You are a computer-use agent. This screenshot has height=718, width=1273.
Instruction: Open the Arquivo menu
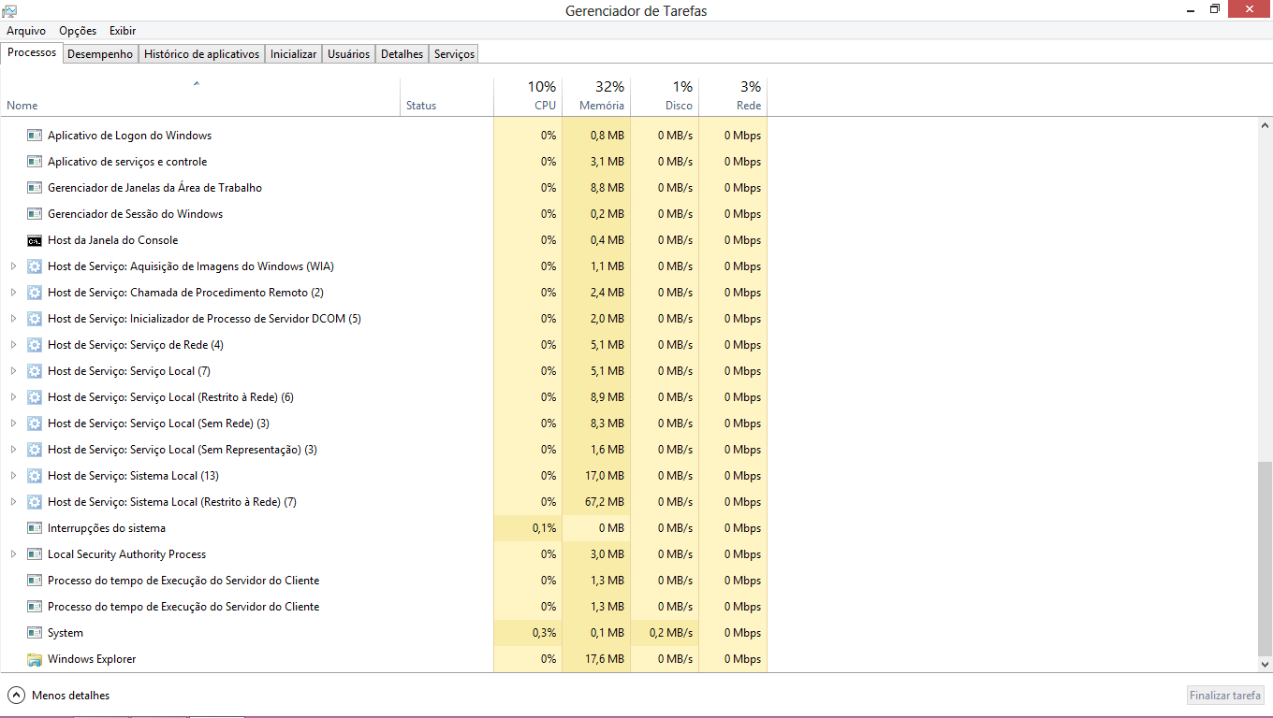[26, 31]
